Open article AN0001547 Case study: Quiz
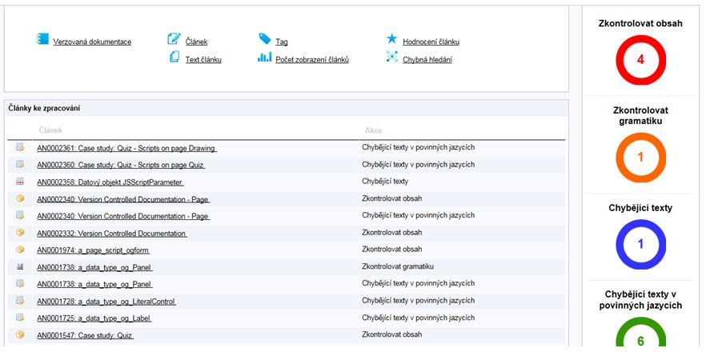This screenshot has width=706, height=352. coord(85,335)
